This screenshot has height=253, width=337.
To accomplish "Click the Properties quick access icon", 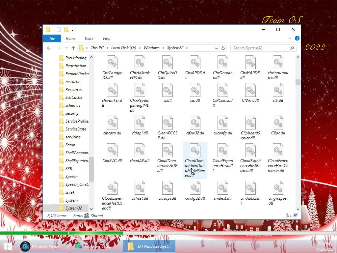I will click(x=59, y=29).
